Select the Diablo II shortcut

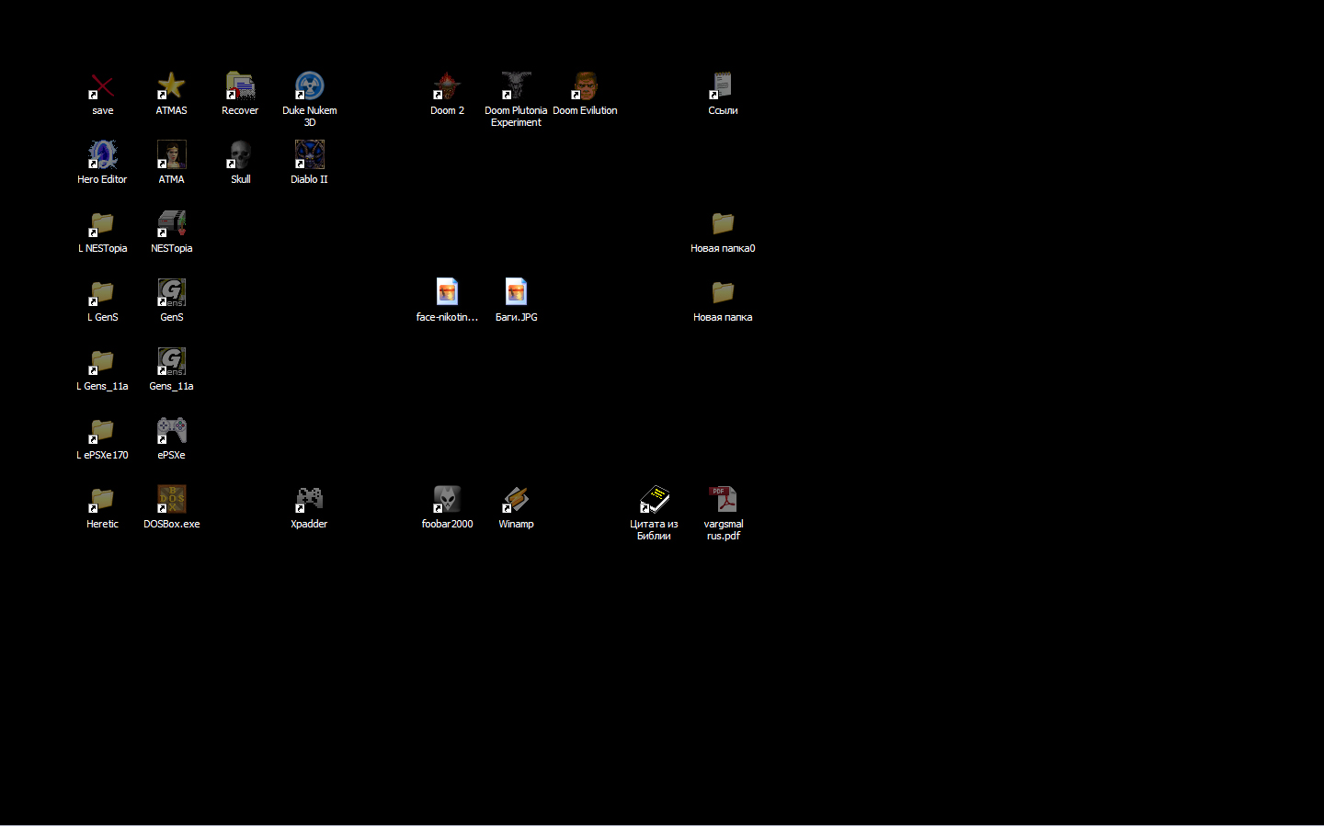point(309,156)
